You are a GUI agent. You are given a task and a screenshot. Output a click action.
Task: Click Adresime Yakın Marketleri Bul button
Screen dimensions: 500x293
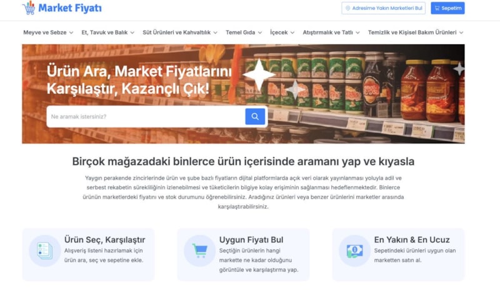(x=383, y=8)
